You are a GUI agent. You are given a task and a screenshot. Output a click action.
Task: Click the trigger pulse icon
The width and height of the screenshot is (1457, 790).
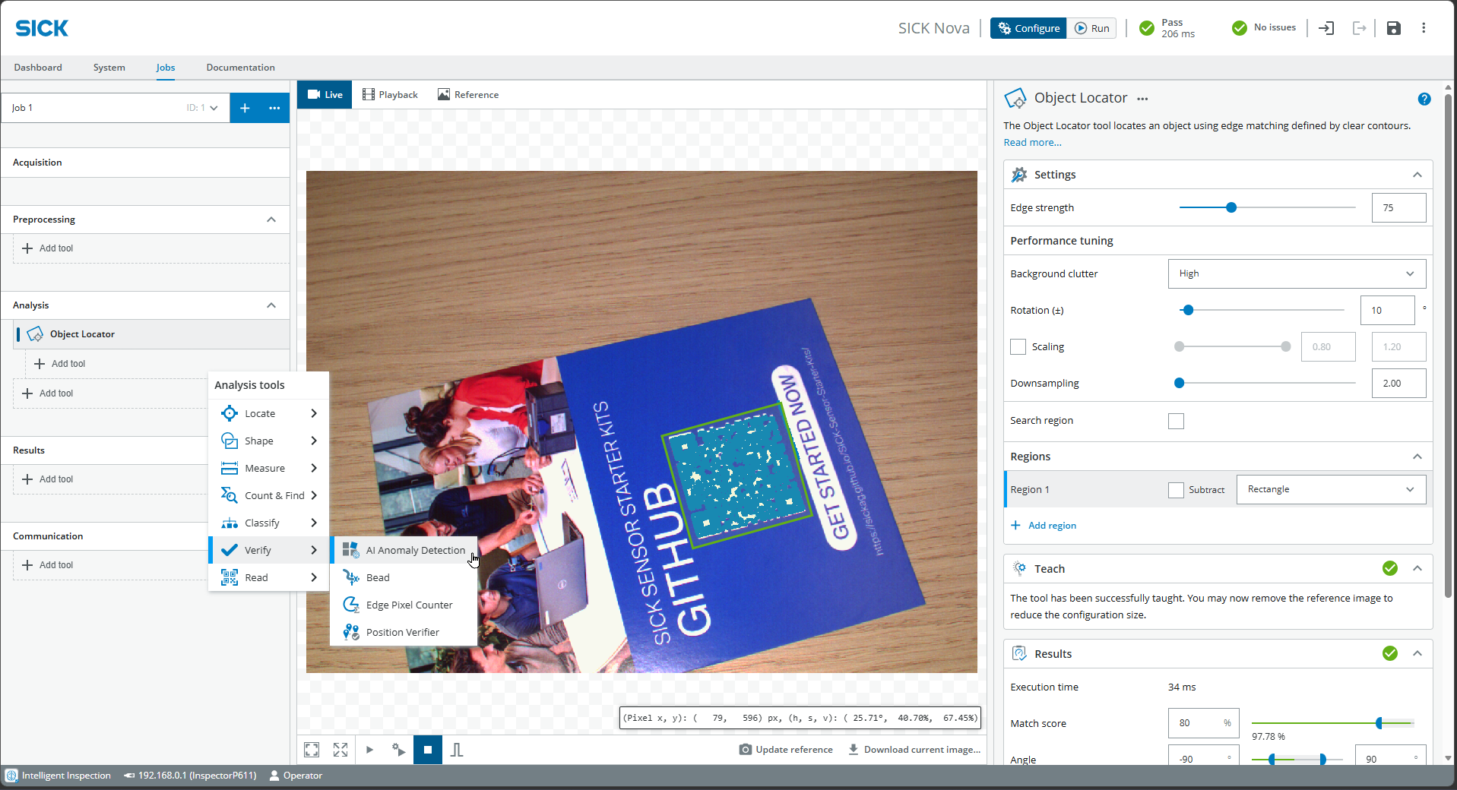click(x=457, y=750)
